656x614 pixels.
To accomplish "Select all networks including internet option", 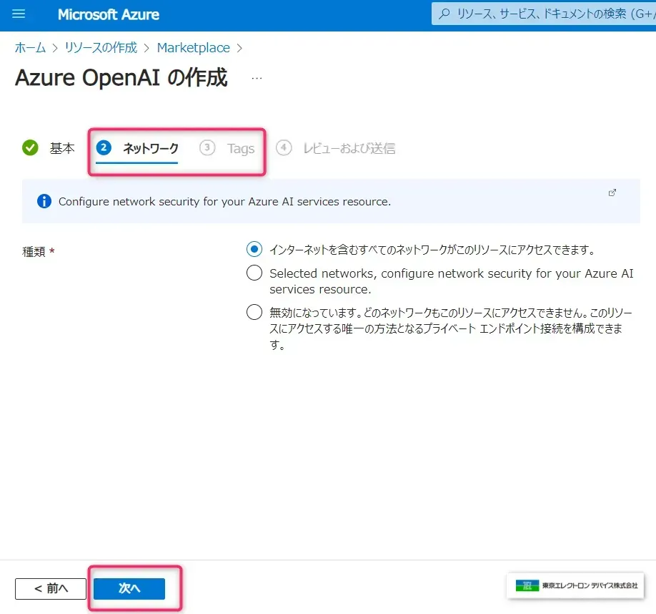I will pos(254,250).
